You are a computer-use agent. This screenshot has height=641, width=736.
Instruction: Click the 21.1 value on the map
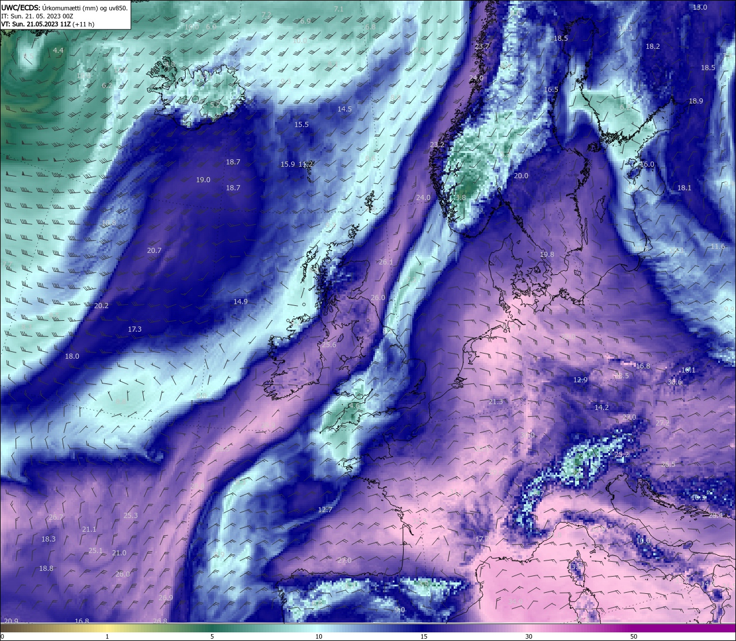pyautogui.click(x=89, y=529)
